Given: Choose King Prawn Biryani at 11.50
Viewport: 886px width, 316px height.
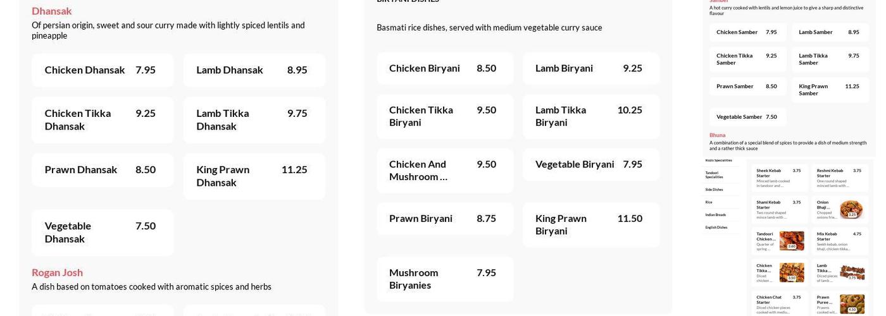Looking at the screenshot, I should (590, 224).
